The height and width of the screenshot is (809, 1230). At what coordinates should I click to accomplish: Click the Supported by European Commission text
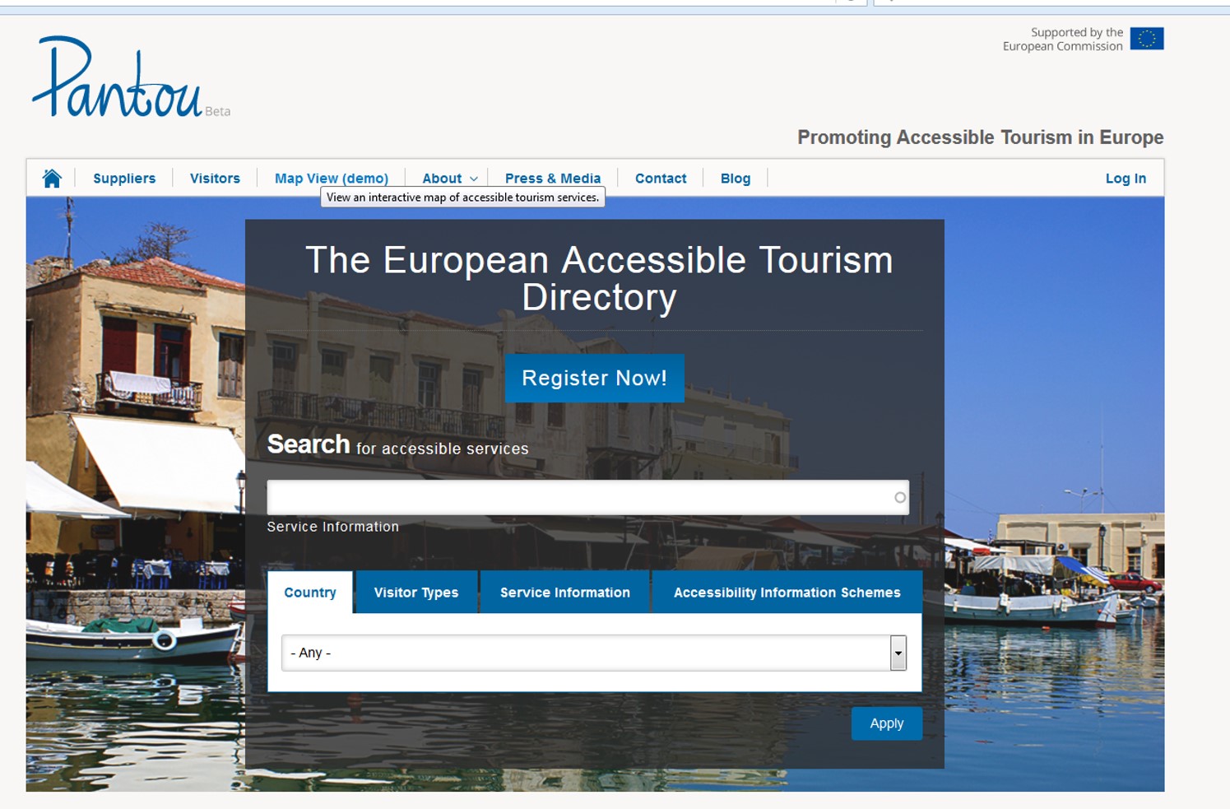point(1063,39)
